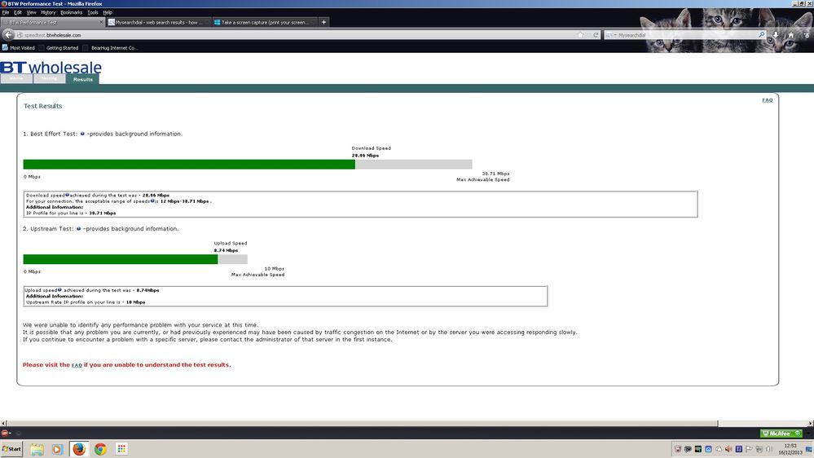Launch Chrome from the taskbar

100,449
